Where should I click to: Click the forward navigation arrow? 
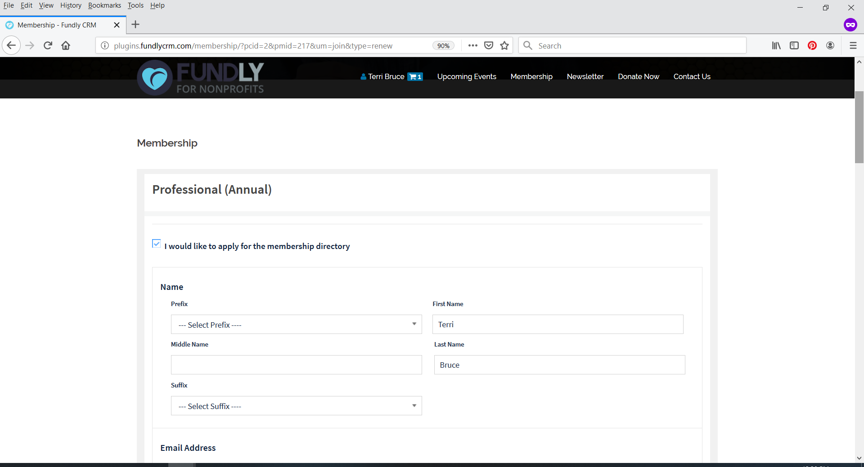coord(30,45)
